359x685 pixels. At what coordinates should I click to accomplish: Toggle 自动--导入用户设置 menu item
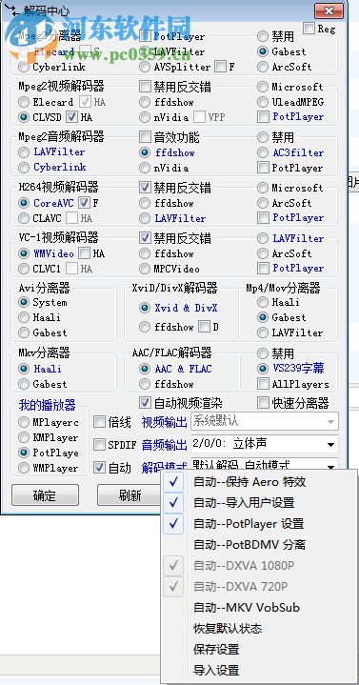pyautogui.click(x=259, y=503)
